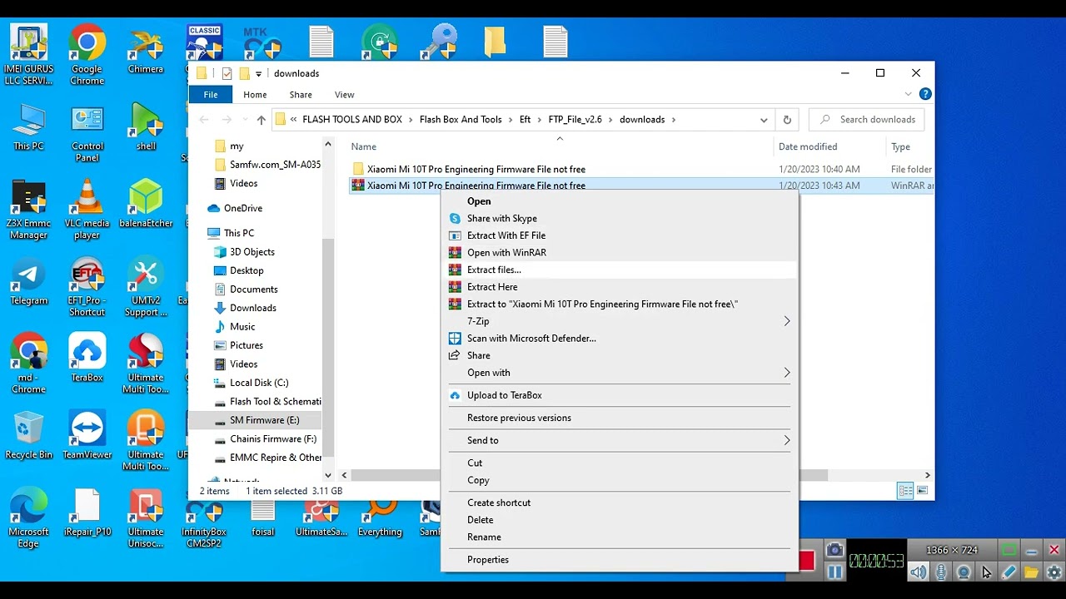Pause the screen recording
The width and height of the screenshot is (1066, 599).
tap(835, 572)
